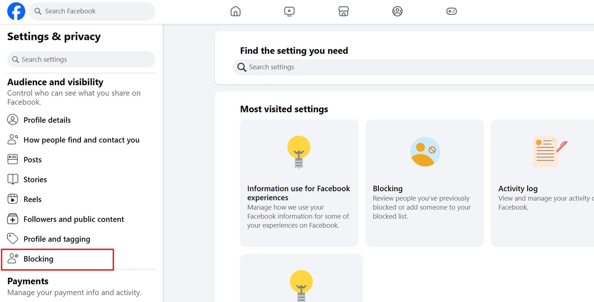Go to Stories settings
This screenshot has width=594, height=302.
35,180
